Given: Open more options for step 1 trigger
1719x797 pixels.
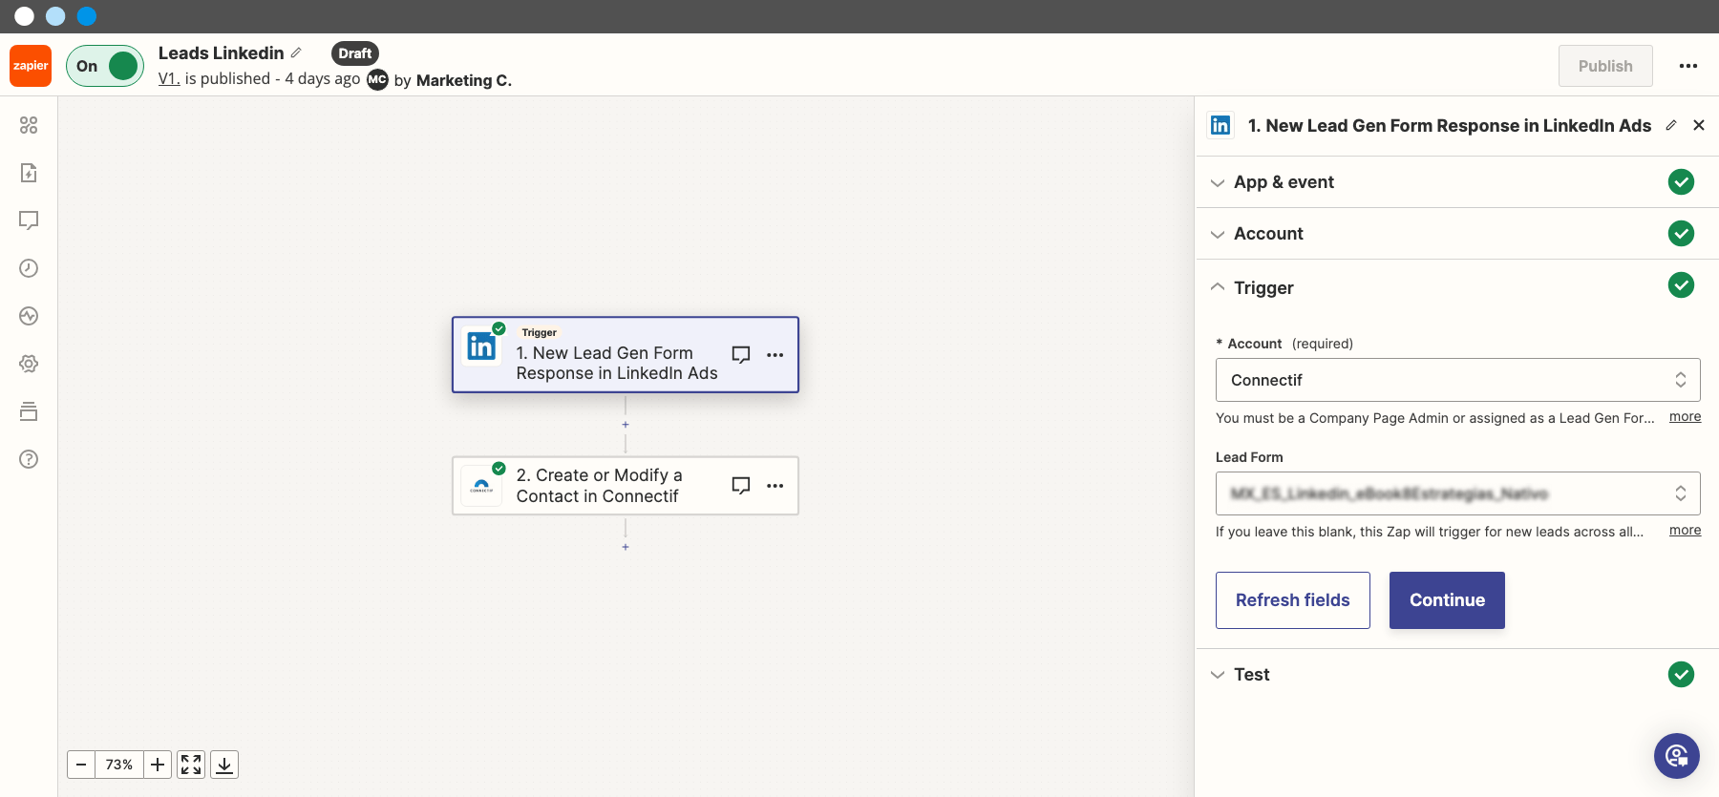Looking at the screenshot, I should [775, 355].
